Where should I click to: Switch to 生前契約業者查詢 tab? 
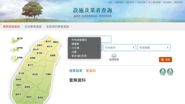click(58, 27)
